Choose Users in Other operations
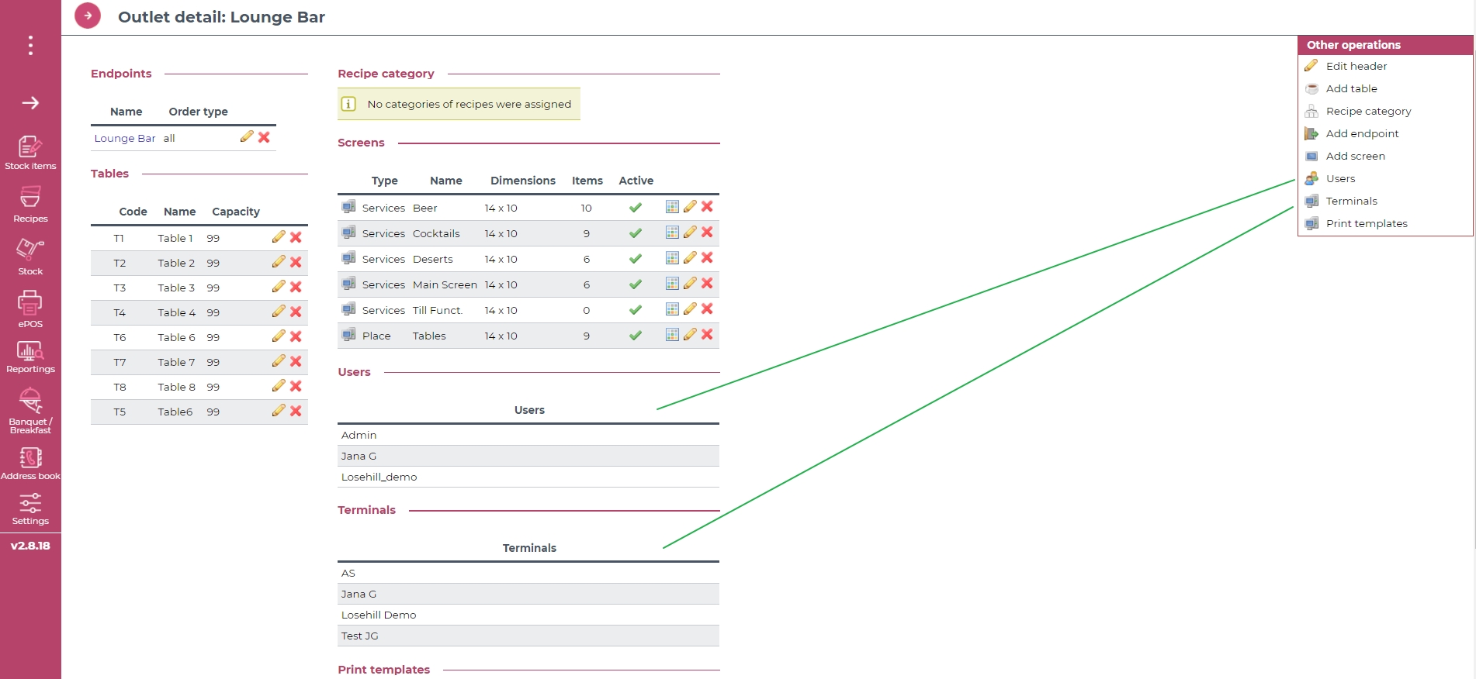The height and width of the screenshot is (679, 1476). pos(1340,178)
